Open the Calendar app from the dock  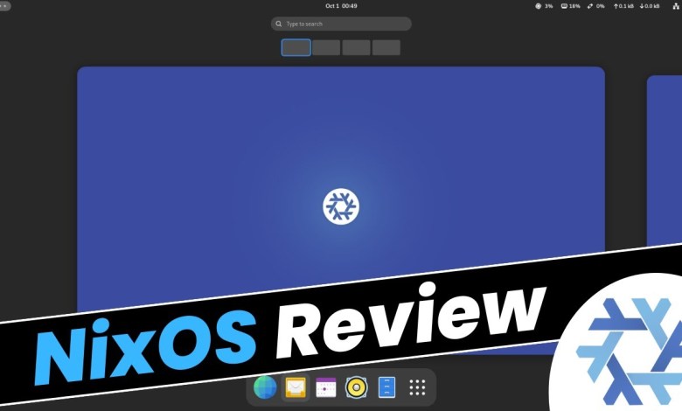pos(326,387)
